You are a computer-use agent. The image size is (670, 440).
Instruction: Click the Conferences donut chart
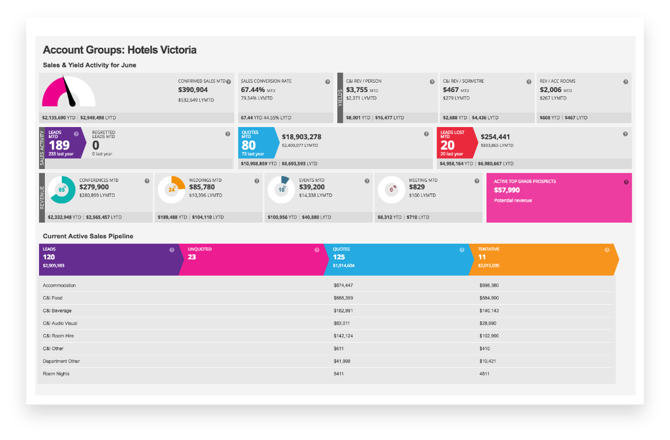[x=61, y=189]
